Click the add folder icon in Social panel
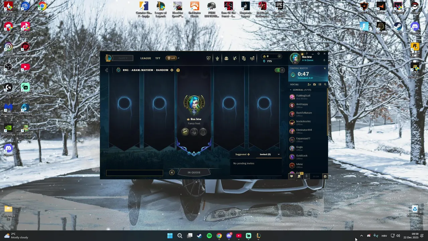The image size is (428, 241). coord(314,84)
